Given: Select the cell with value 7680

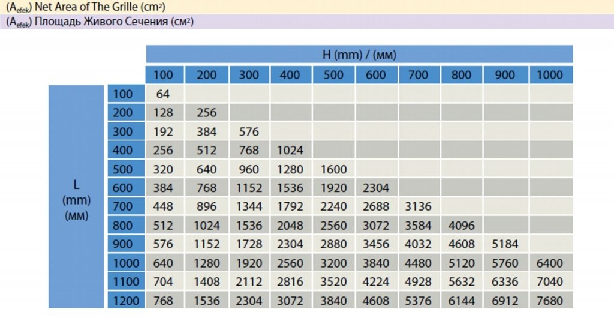Looking at the screenshot, I should click(x=550, y=300).
